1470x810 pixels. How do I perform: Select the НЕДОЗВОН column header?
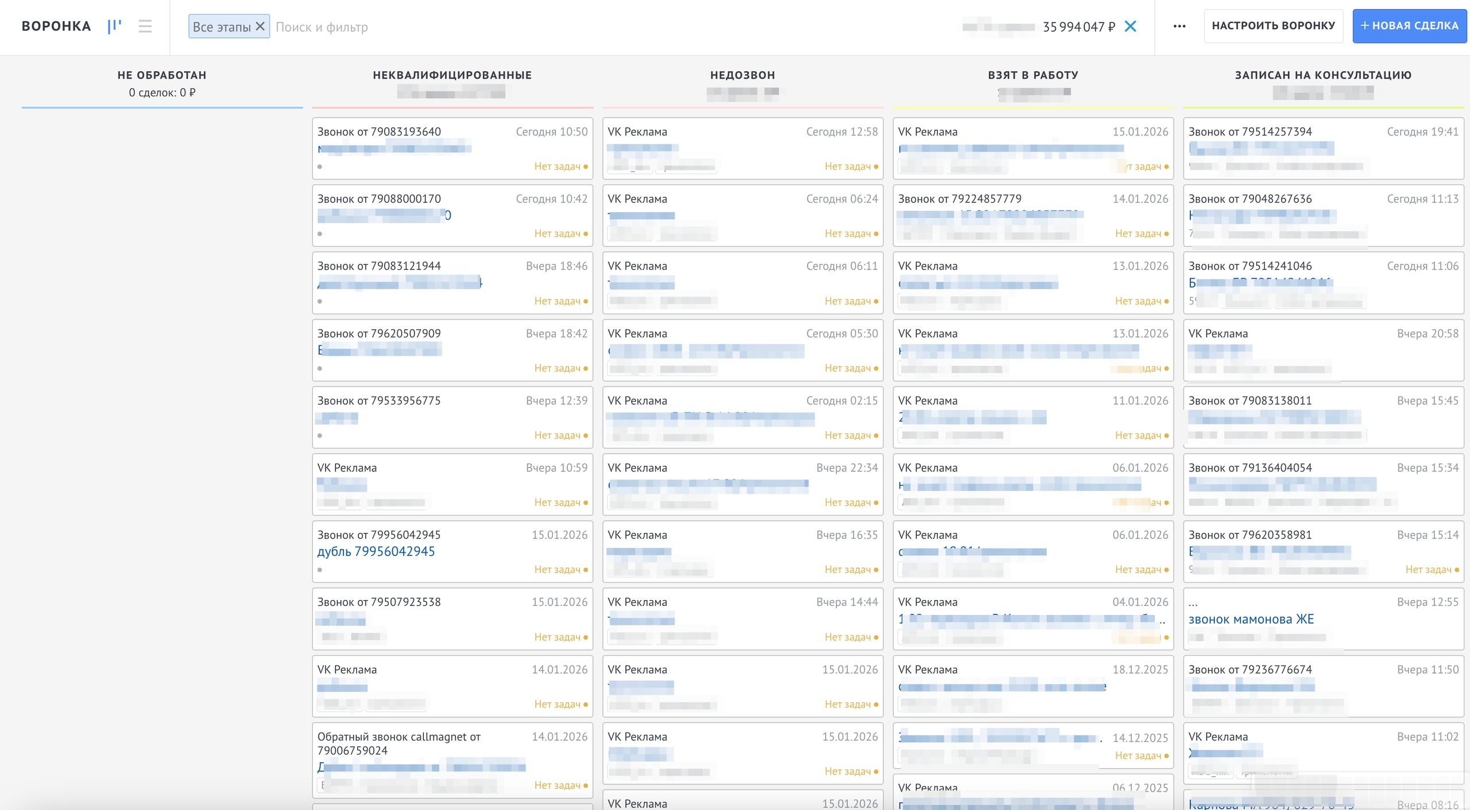point(742,75)
